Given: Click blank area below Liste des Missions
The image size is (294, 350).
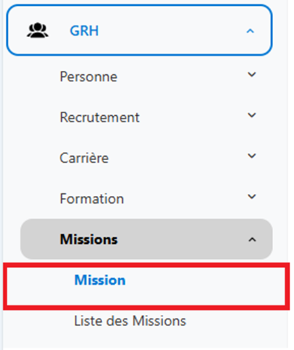Looking at the screenshot, I should click(145, 340).
